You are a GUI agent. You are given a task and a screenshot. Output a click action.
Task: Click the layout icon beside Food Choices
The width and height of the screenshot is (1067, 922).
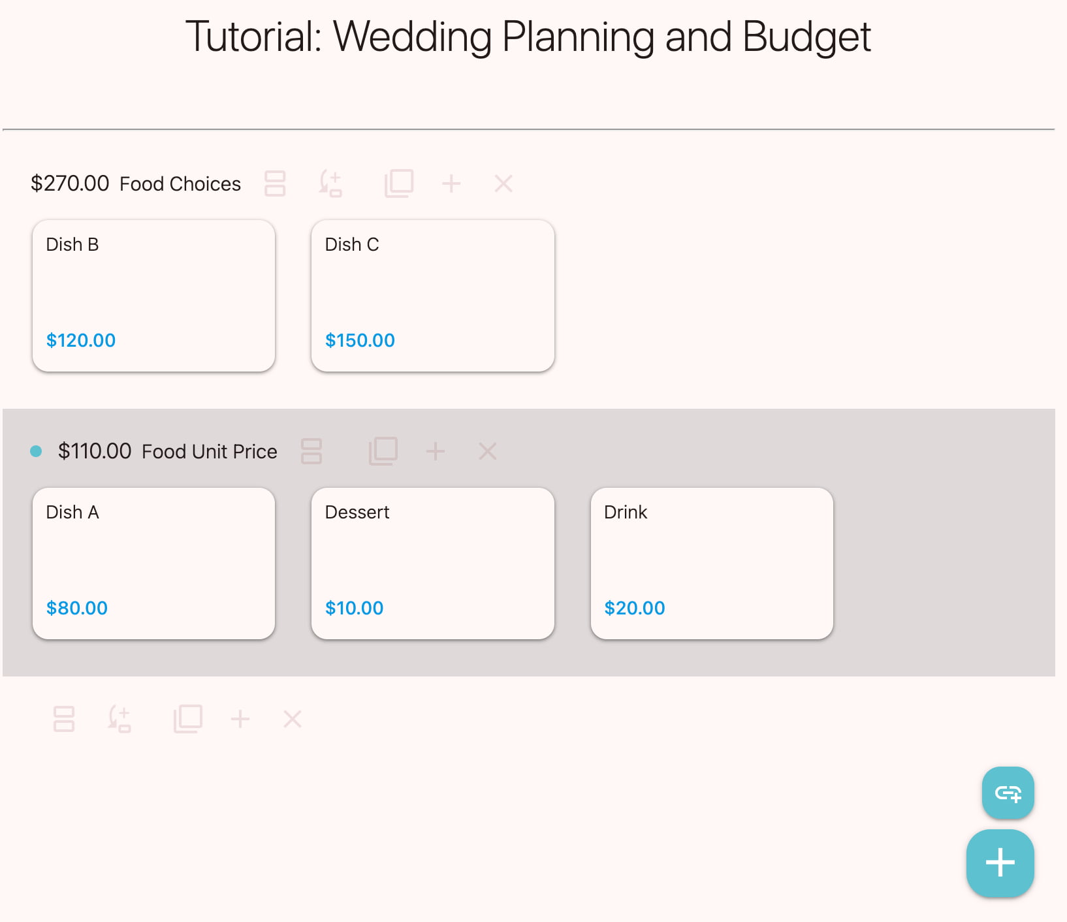275,183
